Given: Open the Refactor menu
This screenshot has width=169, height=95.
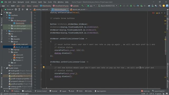Looking at the screenshot, I should [x=34, y=2].
